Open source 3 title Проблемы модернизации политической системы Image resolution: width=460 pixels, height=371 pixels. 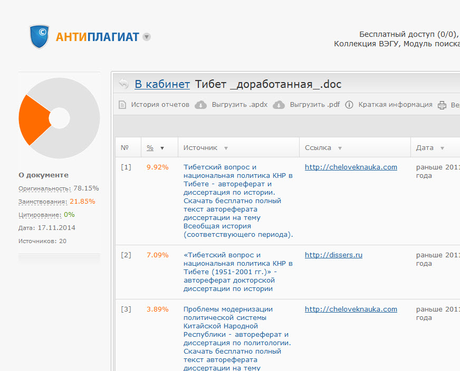[x=237, y=338]
